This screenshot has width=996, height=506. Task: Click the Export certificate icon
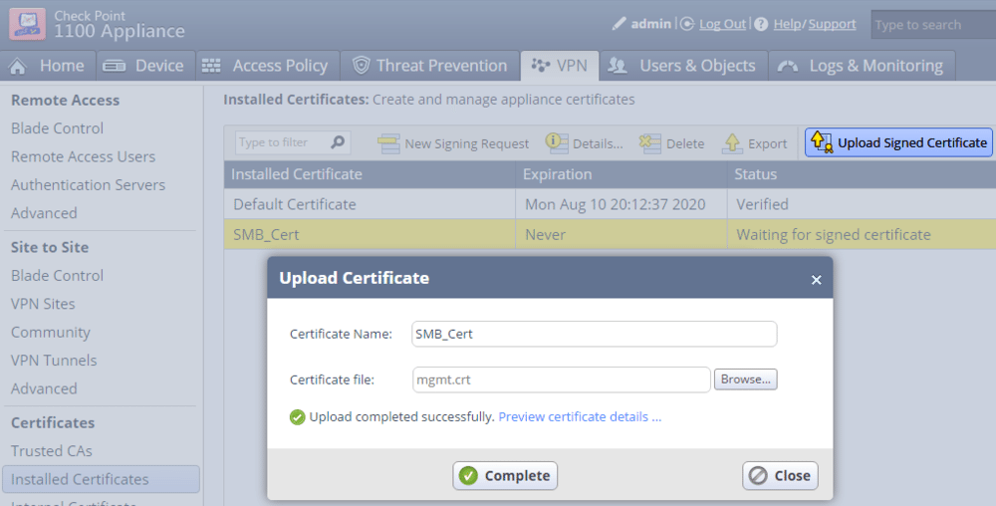click(732, 143)
